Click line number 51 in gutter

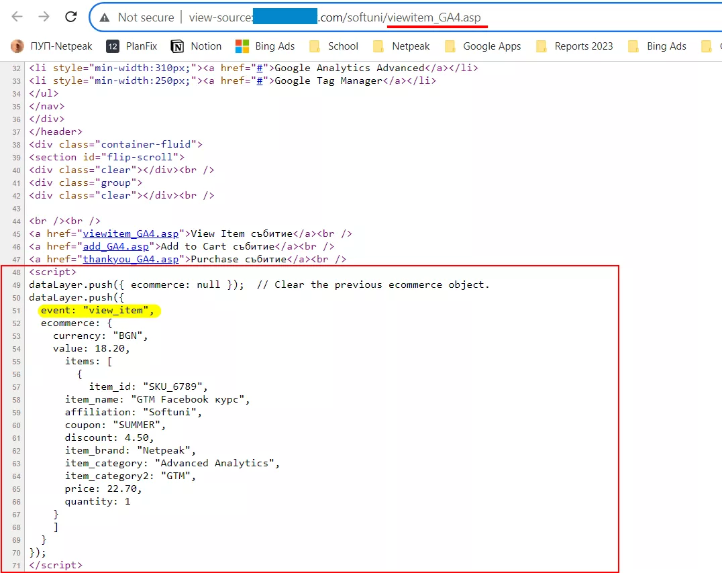pyautogui.click(x=16, y=311)
